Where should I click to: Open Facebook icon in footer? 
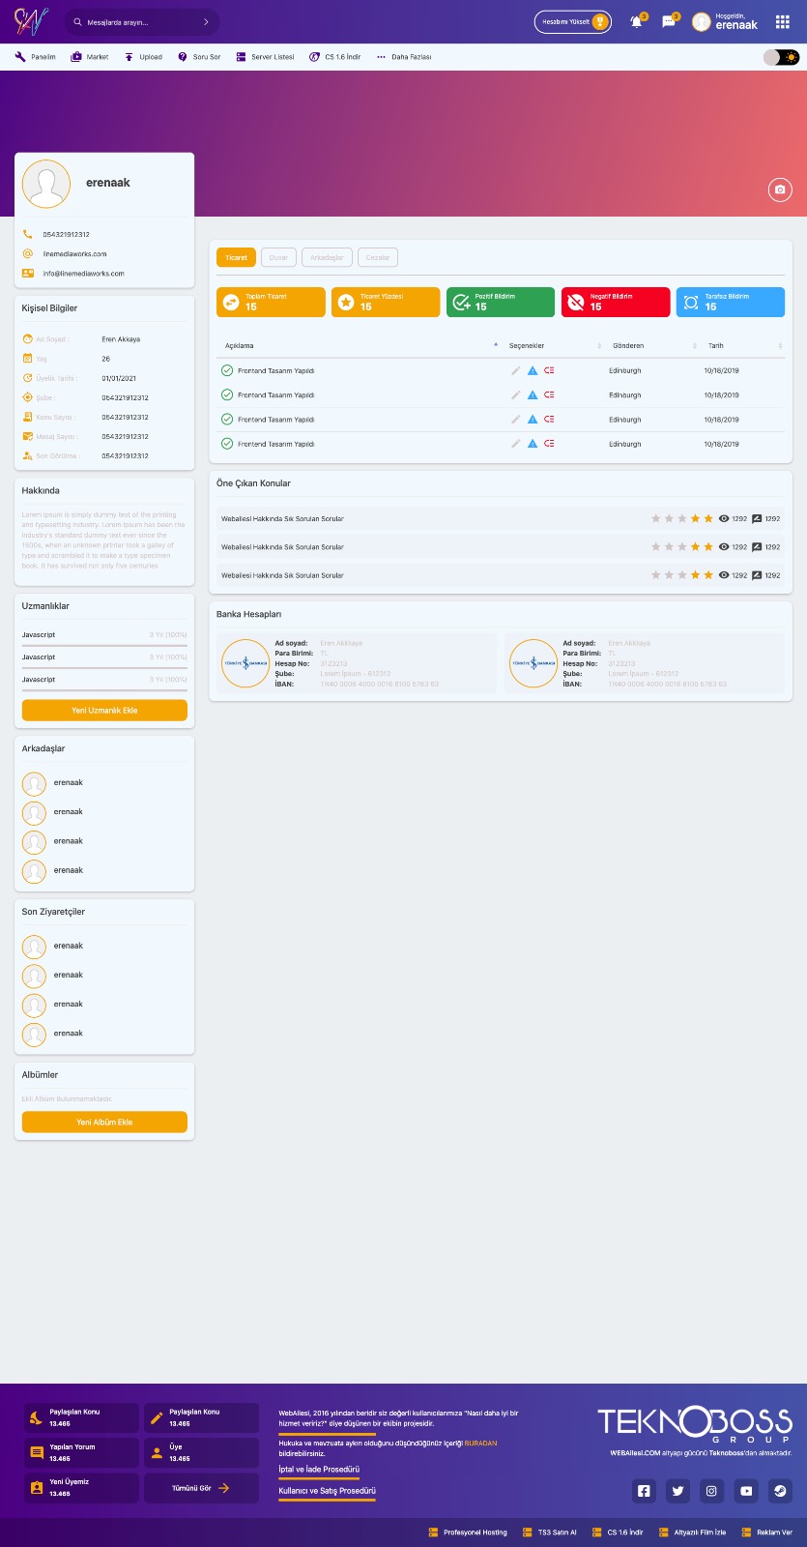(644, 1491)
